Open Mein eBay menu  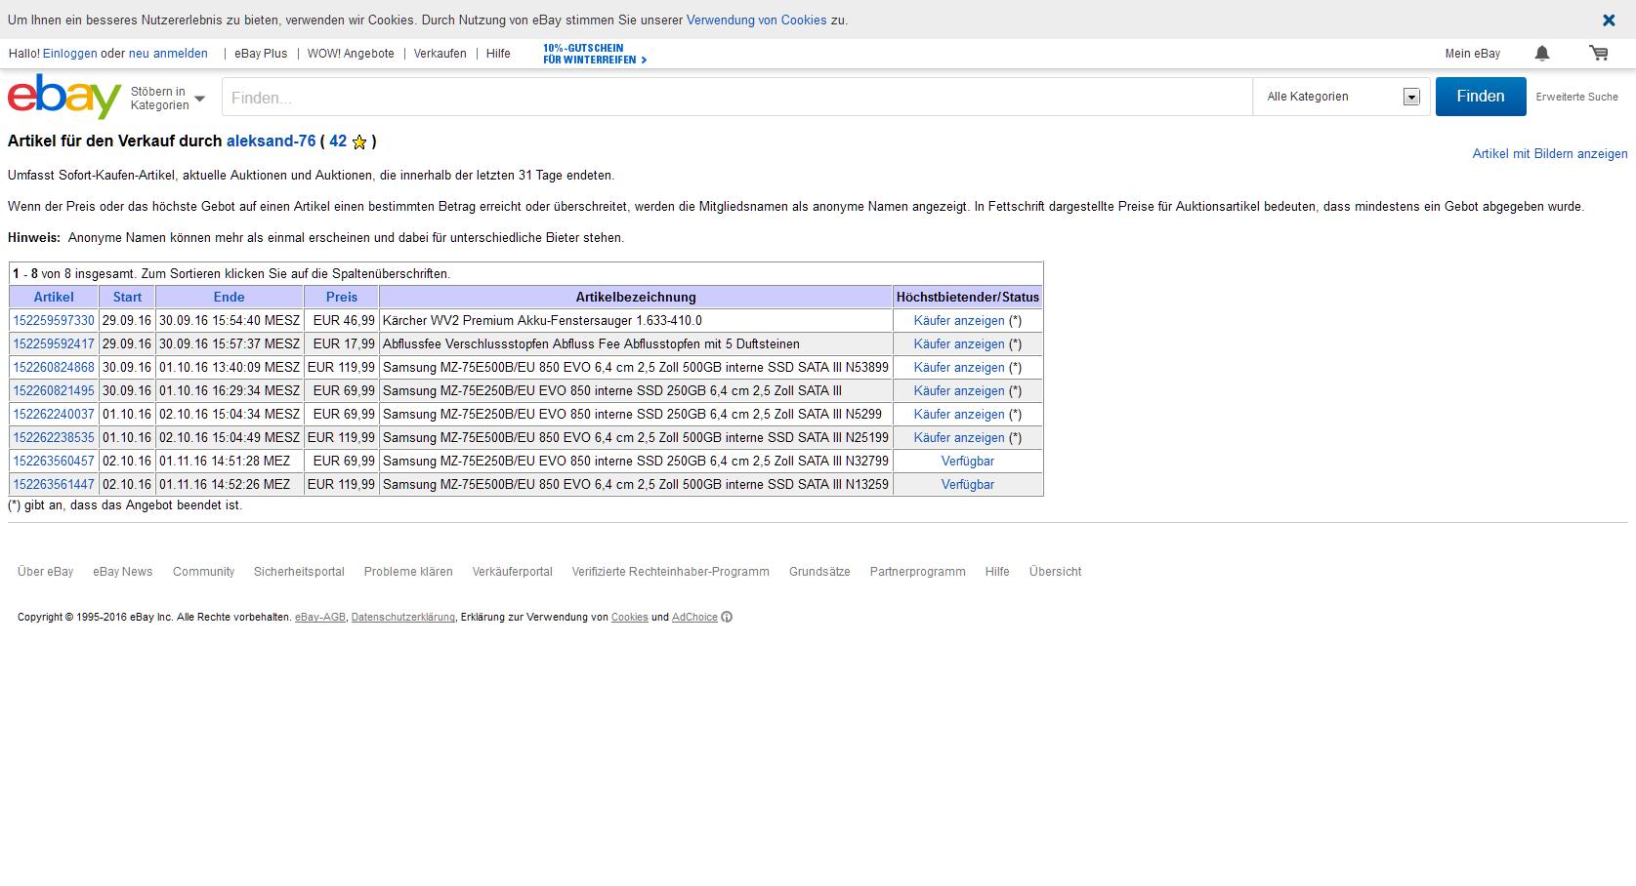(1472, 54)
